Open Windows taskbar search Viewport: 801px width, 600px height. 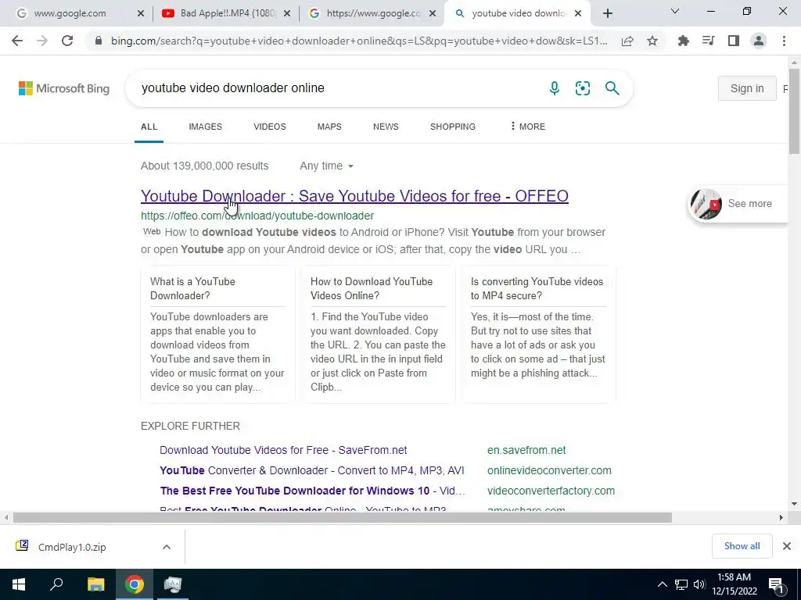point(56,584)
